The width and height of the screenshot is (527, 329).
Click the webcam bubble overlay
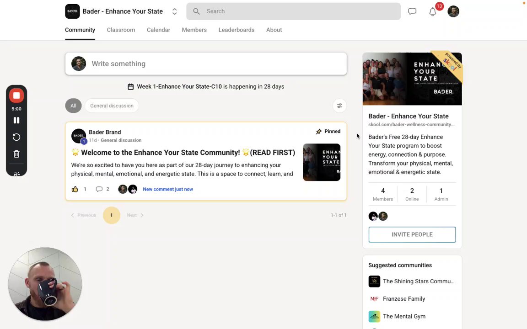(45, 284)
